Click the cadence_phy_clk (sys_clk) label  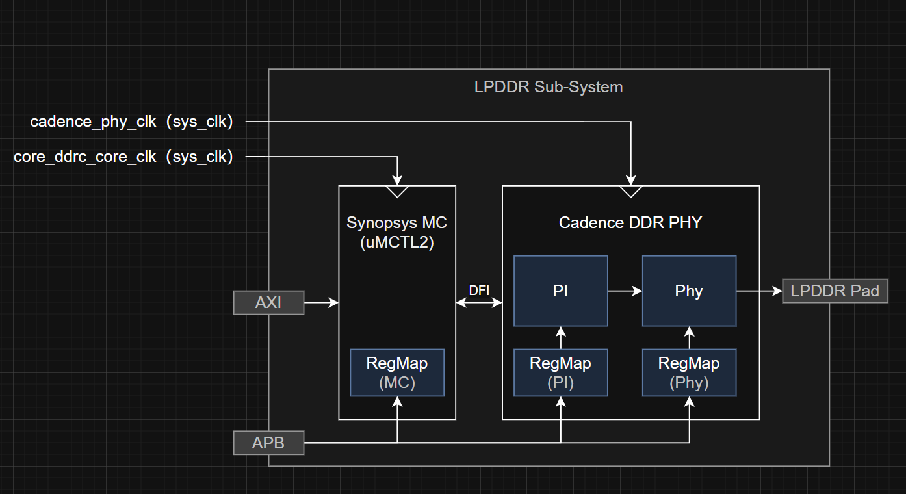[x=131, y=122]
